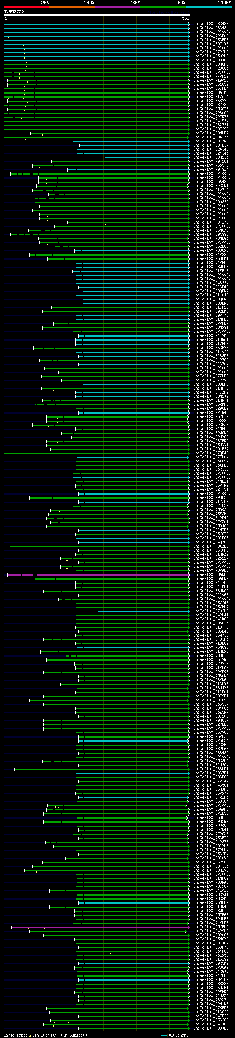Screen dimensions: 235x1038
Task: Click the 'Large gaps' legend text
Action: tap(15, 1035)
